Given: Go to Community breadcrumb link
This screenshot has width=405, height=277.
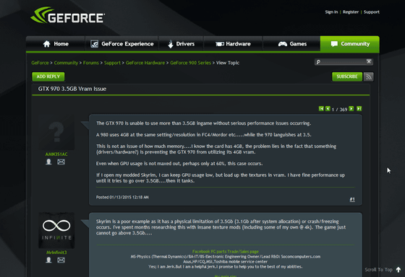Looking at the screenshot, I should (66, 63).
